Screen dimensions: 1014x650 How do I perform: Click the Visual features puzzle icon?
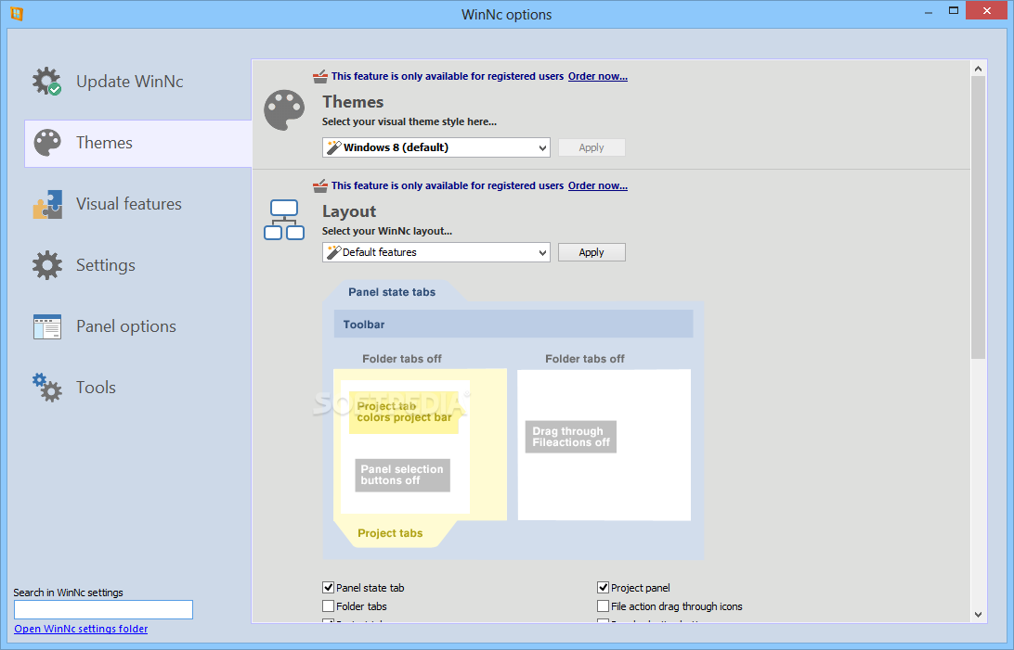pyautogui.click(x=47, y=204)
